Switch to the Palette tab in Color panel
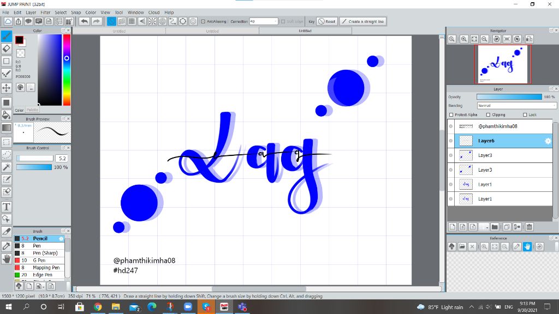559x314 pixels. (x=32, y=110)
